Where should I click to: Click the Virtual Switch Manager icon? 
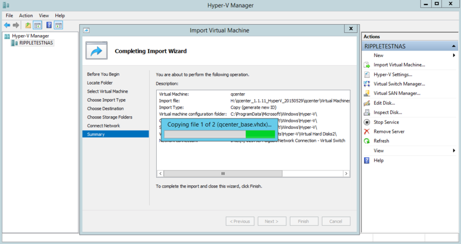tap(367, 84)
